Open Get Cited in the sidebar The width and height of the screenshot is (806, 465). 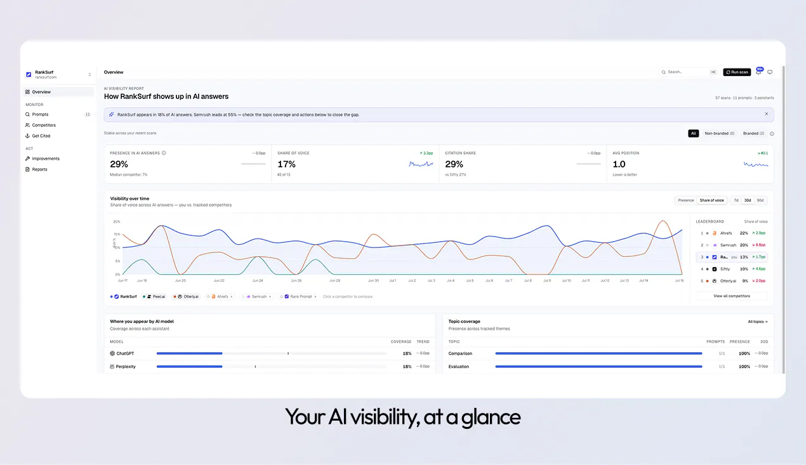58,136
